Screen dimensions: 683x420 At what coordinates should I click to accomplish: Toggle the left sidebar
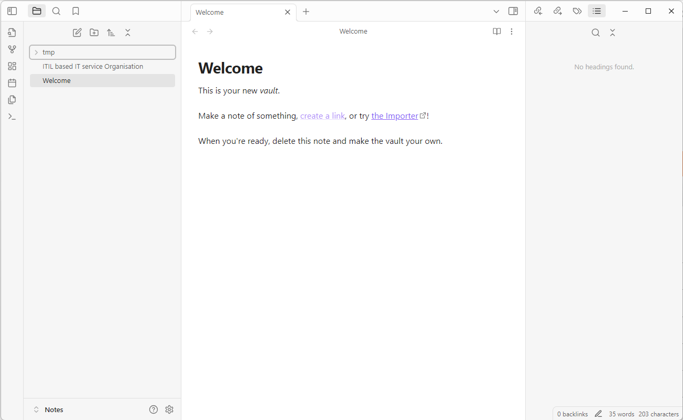point(12,11)
